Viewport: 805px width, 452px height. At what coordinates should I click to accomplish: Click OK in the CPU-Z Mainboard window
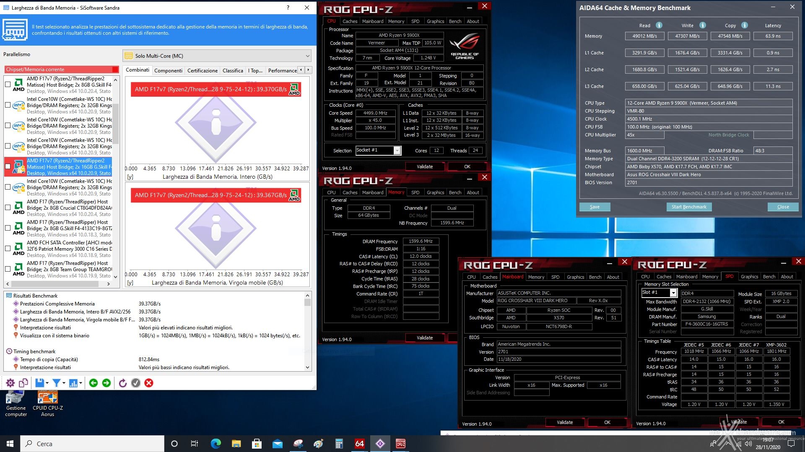click(607, 422)
